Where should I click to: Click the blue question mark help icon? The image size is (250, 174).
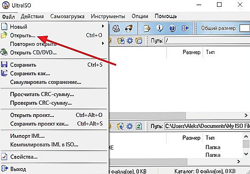click(x=172, y=29)
